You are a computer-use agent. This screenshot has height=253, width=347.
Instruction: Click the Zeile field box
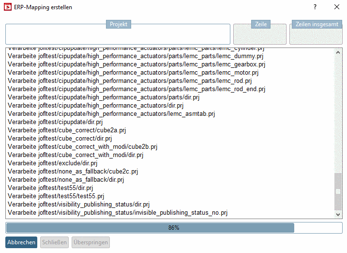tap(259, 35)
